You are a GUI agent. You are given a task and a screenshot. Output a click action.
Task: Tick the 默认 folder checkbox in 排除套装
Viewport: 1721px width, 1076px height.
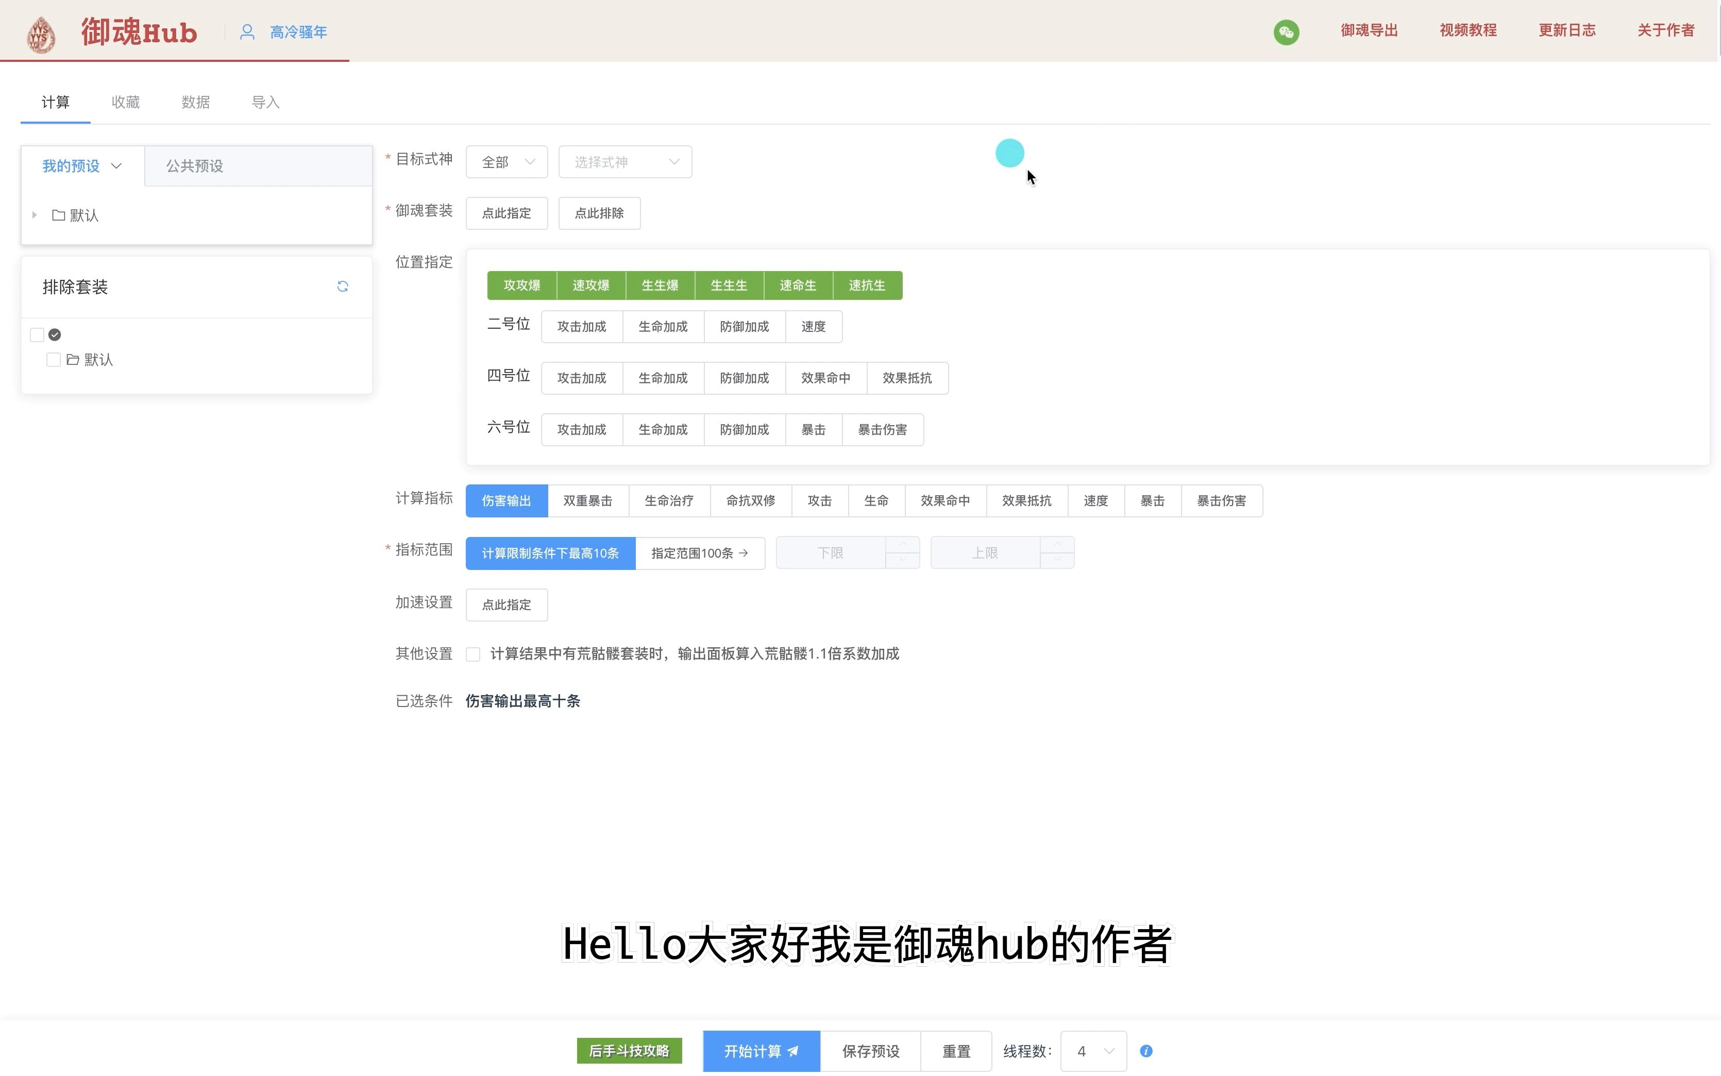click(x=54, y=359)
